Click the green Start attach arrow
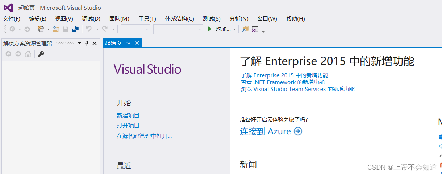The height and width of the screenshot is (174, 442). (209, 29)
